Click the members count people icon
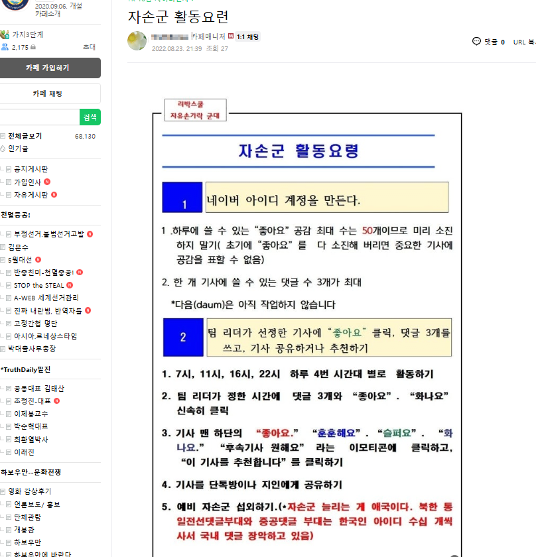The height and width of the screenshot is (557, 536). pos(5,47)
